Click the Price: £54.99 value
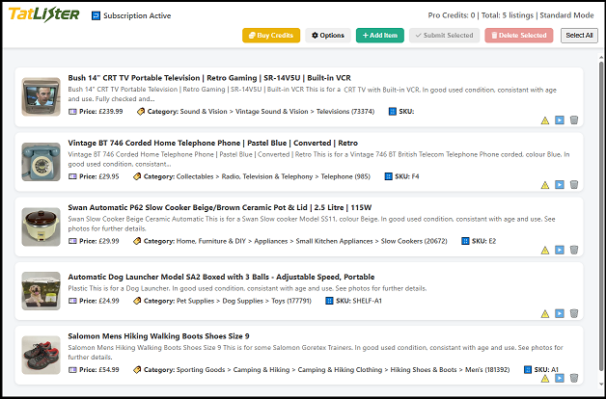 click(x=99, y=370)
